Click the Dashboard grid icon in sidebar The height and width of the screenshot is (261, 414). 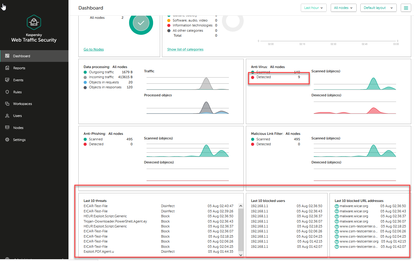click(x=7, y=56)
